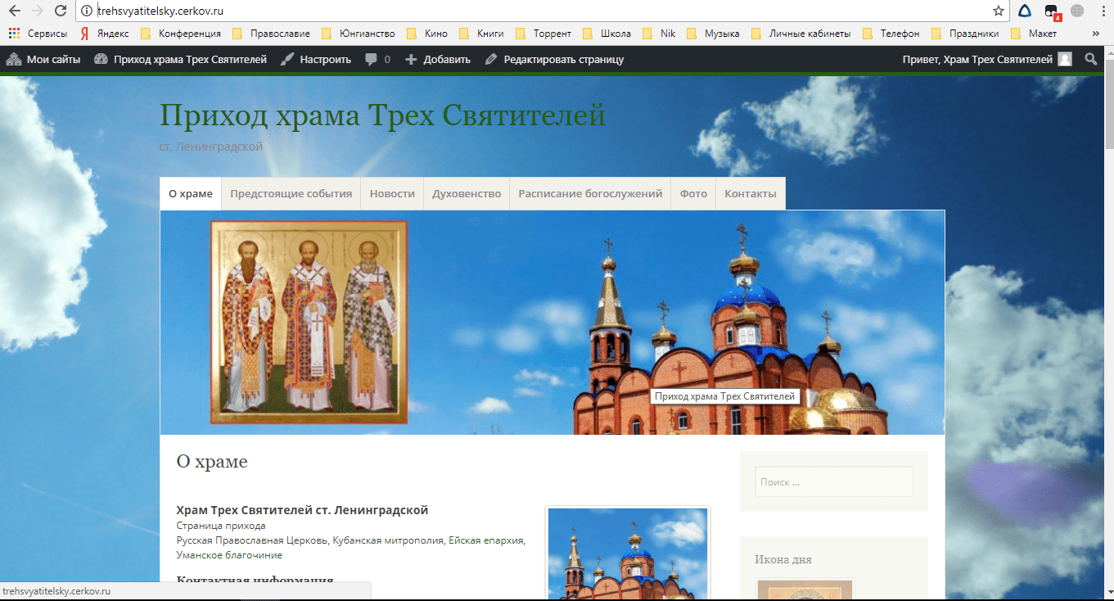The image size is (1114, 601).
Task: Click the Храм Трех Святителей ст. Ленинградской heading
Action: coord(302,510)
